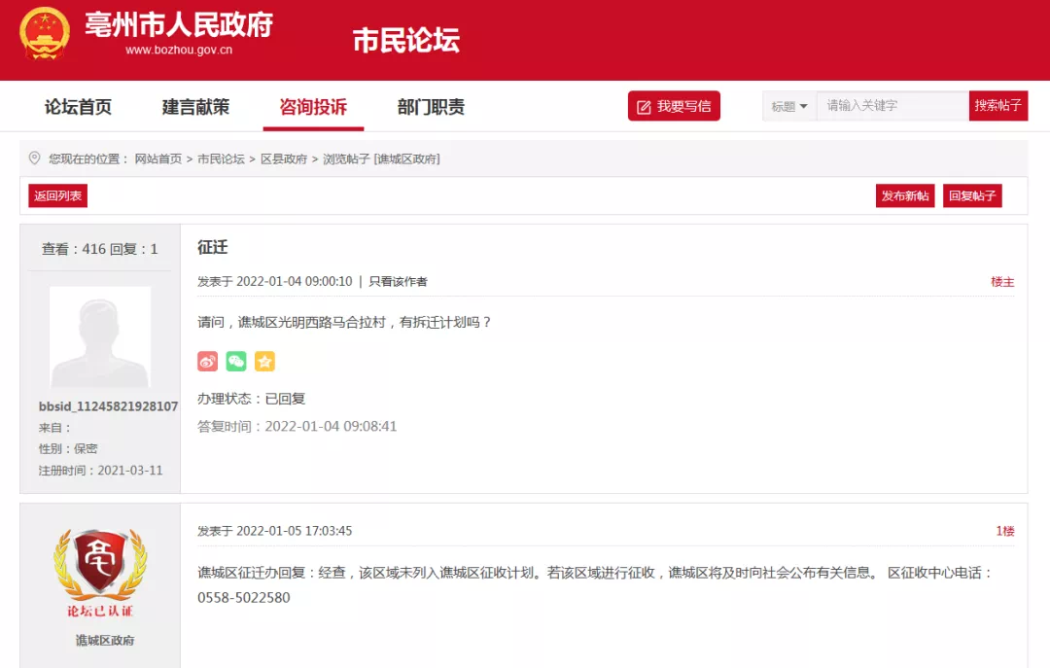Share post via Weibo icon
The image size is (1050, 668).
pos(207,362)
